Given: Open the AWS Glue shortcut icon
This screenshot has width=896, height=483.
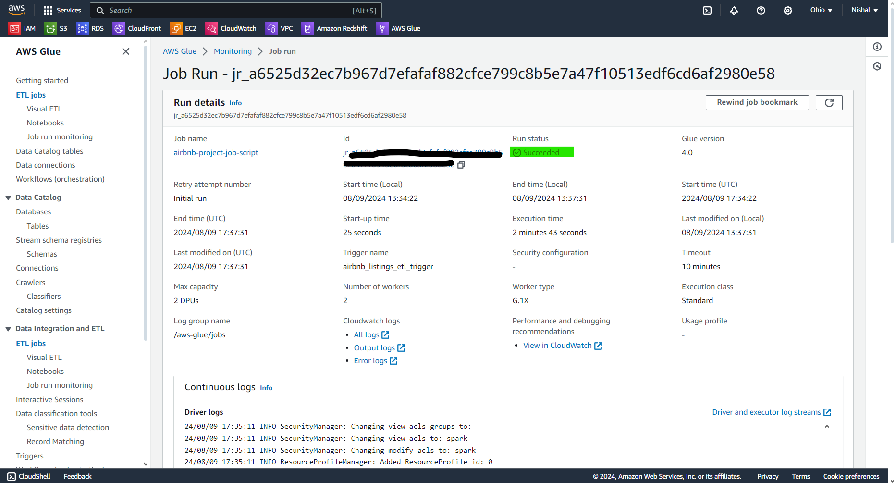Looking at the screenshot, I should [382, 28].
